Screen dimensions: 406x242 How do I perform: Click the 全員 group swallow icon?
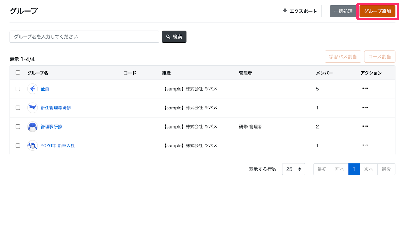[32, 89]
